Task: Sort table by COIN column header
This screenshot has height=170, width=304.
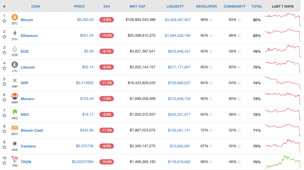Action: click(36, 7)
